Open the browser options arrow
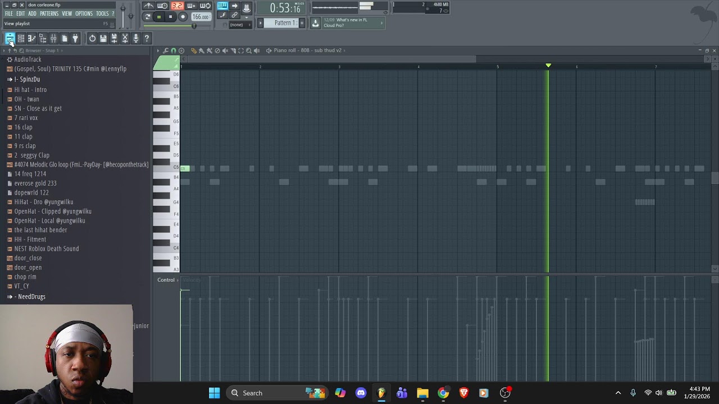Screen dimensions: 719x404 pos(3,50)
